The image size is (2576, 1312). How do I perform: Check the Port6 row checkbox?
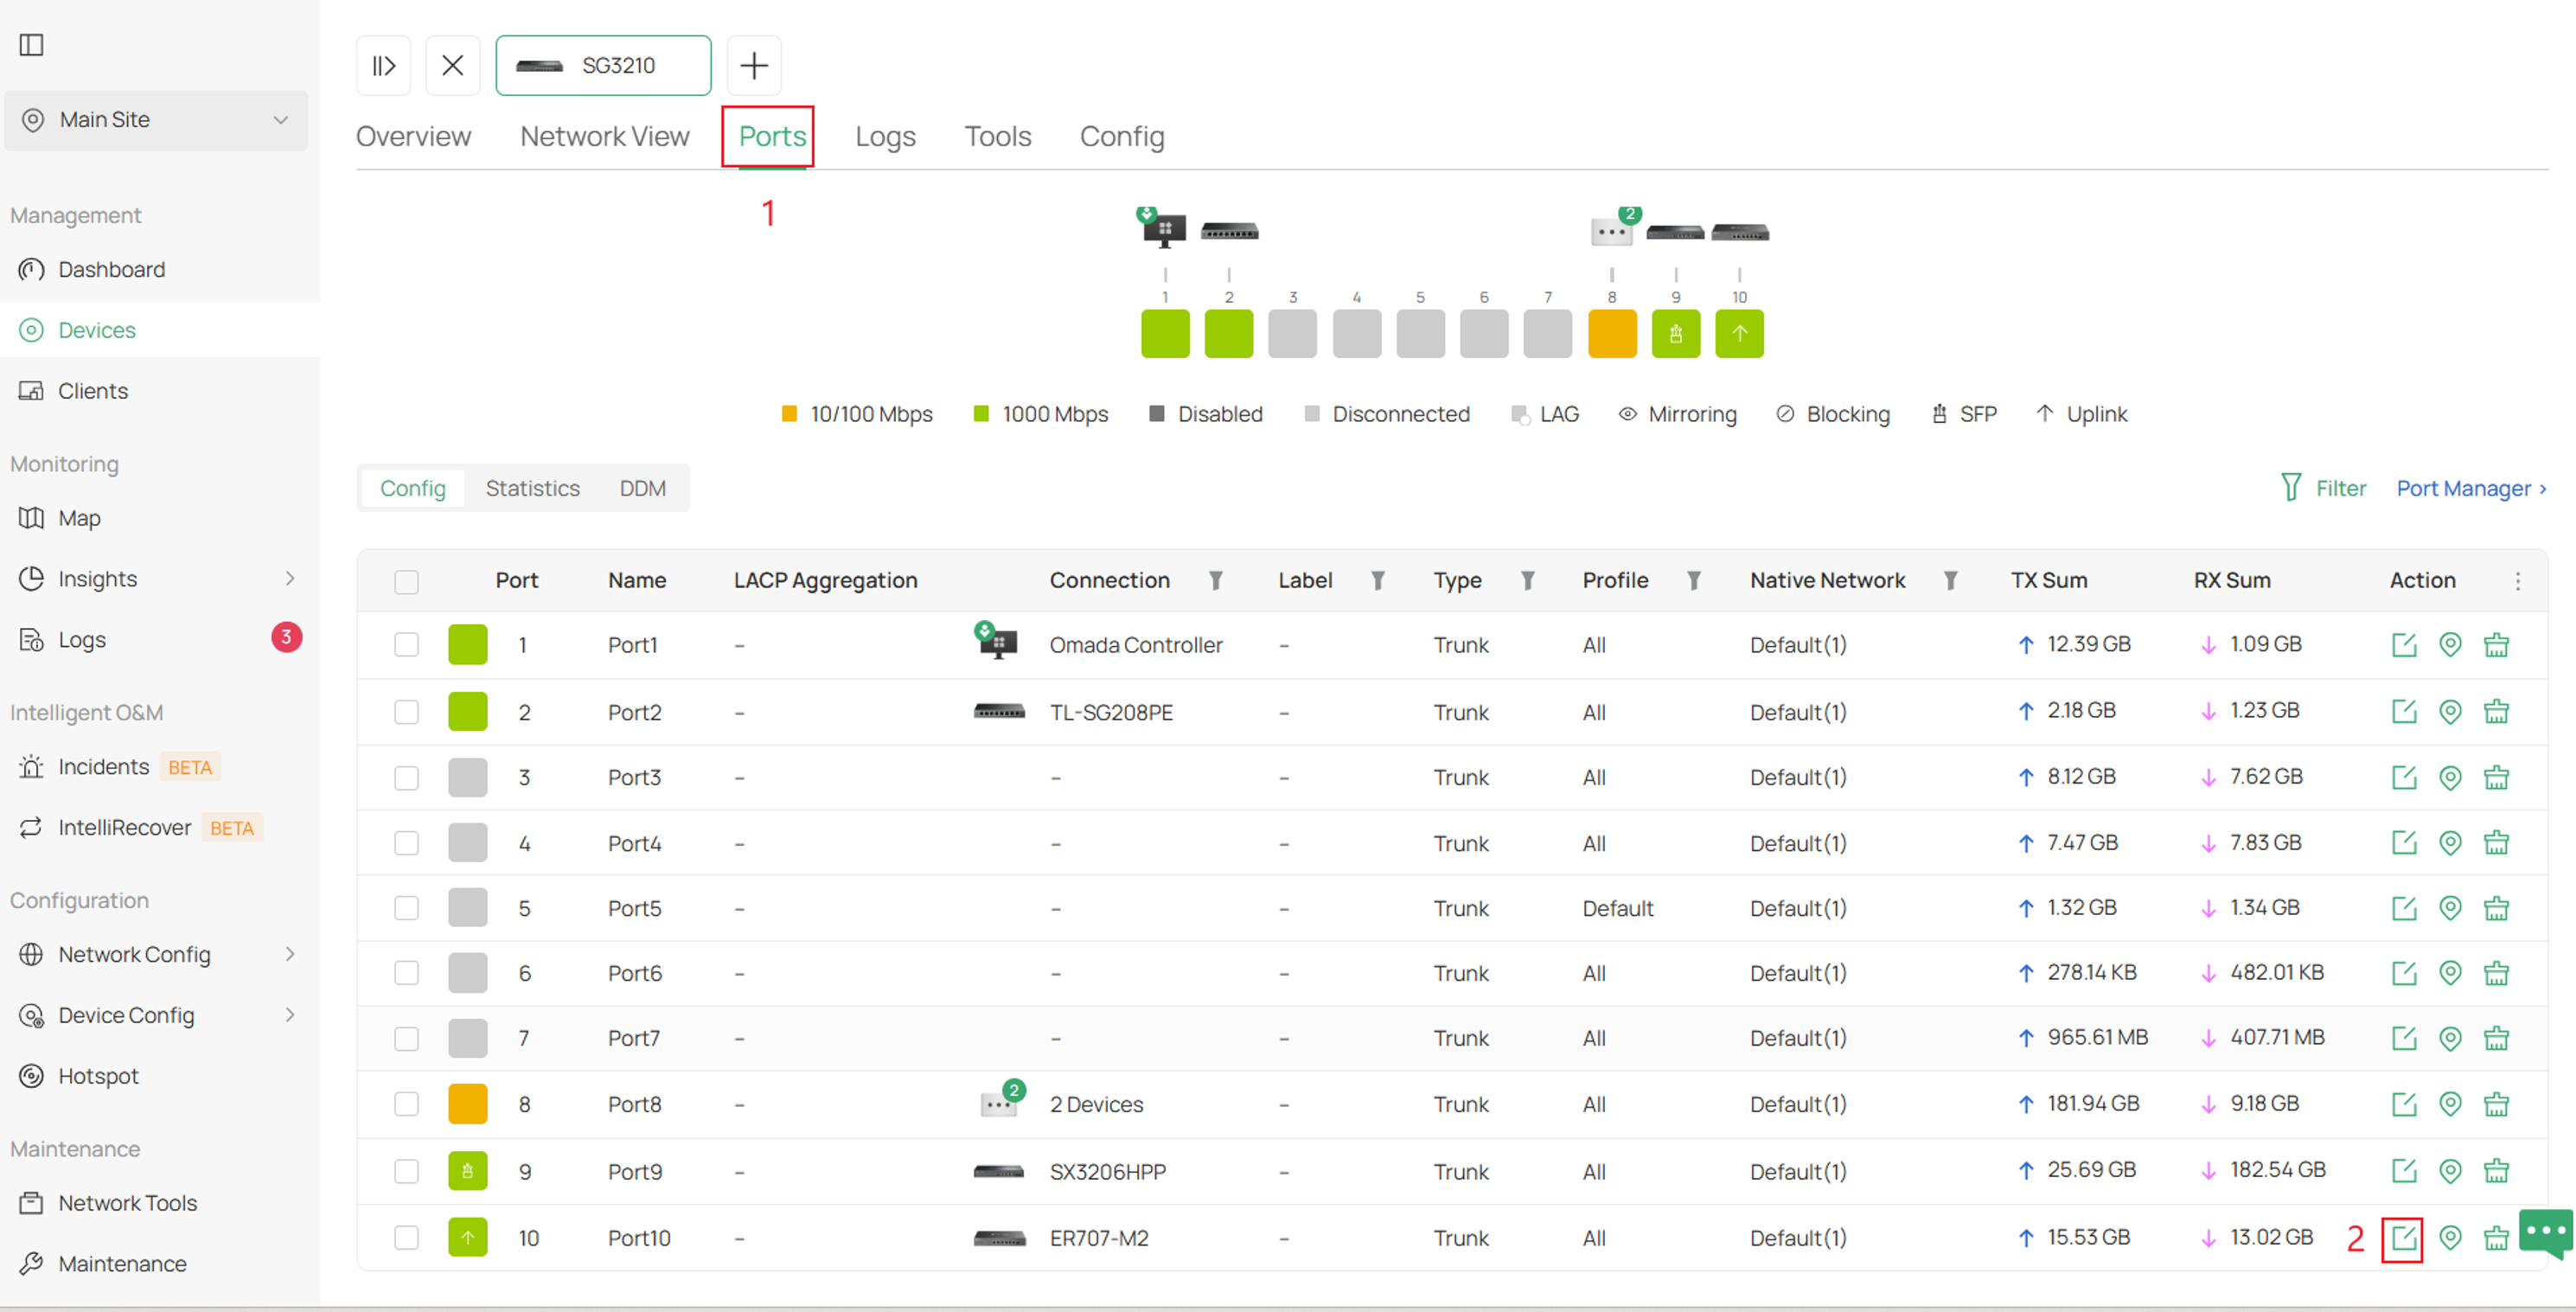click(406, 973)
